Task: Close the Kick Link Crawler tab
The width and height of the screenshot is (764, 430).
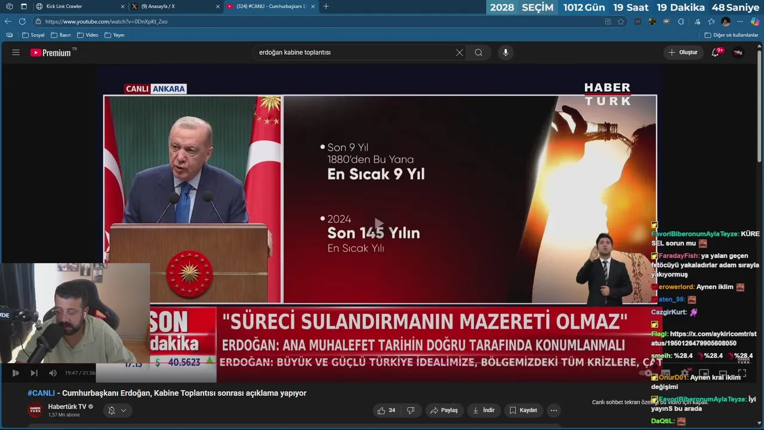Action: point(122,7)
